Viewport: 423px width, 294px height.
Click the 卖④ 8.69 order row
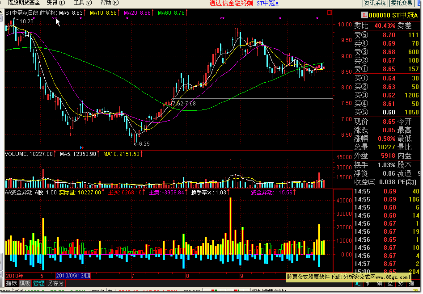click(387, 43)
